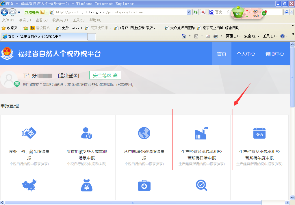Click the Home house icon in command bar
Screen dimensions: 295x205
[x=184, y=36]
